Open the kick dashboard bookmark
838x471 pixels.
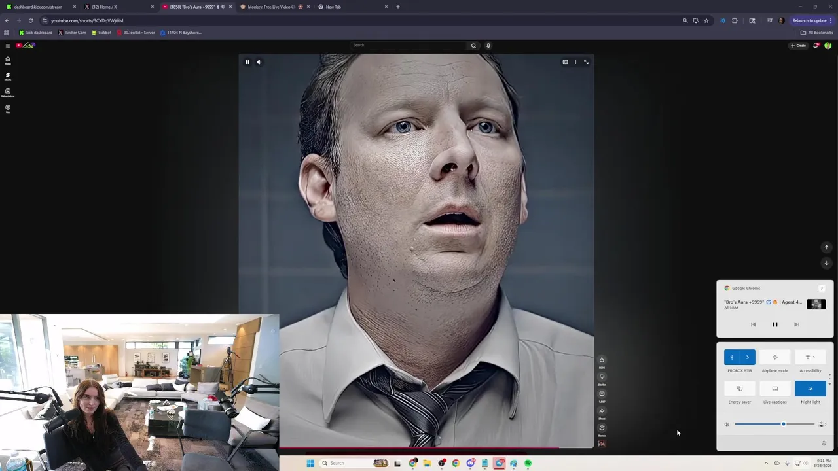tap(35, 33)
